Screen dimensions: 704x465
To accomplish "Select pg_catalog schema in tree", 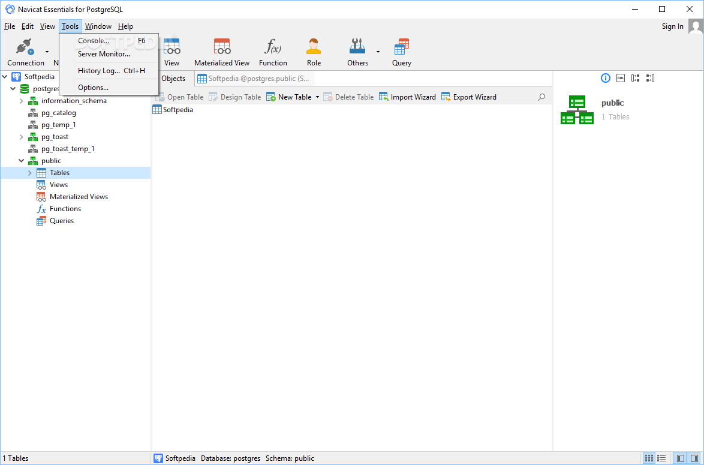I will [x=58, y=113].
